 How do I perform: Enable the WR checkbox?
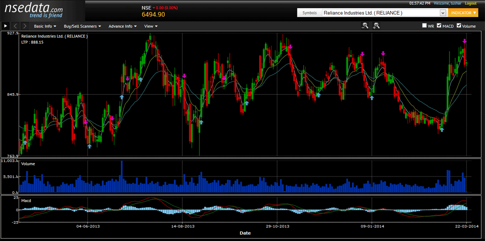point(425,26)
